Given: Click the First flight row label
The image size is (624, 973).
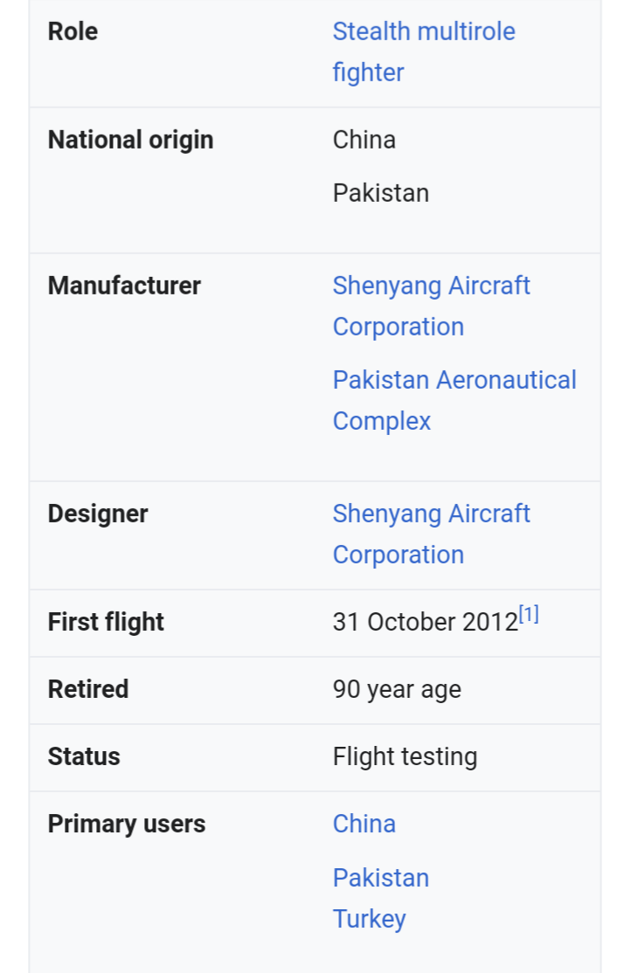Looking at the screenshot, I should pos(106,622).
